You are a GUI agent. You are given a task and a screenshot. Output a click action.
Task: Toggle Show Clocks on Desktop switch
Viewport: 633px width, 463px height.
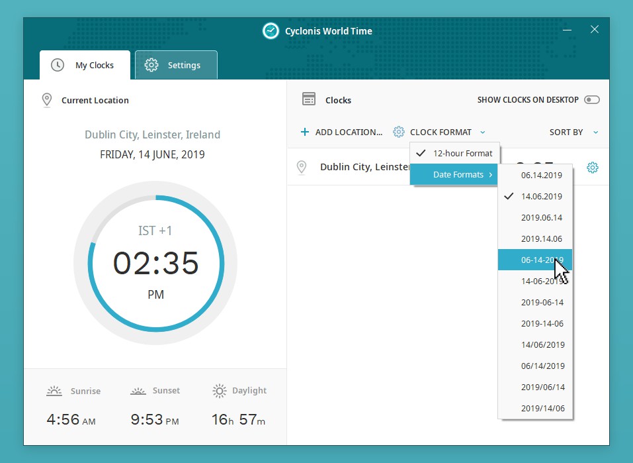point(591,100)
